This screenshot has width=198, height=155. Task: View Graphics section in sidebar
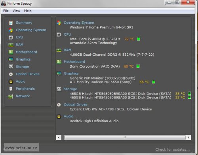click(x=23, y=59)
